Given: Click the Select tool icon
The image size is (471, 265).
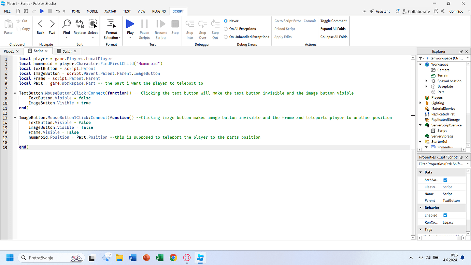Looking at the screenshot, I should (x=93, y=24).
